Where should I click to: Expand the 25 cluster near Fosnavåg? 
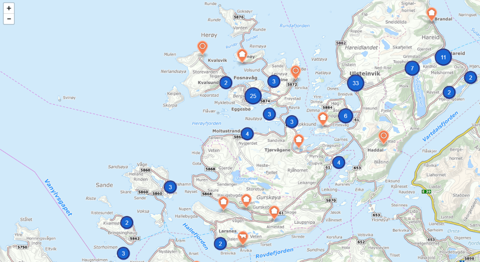pyautogui.click(x=253, y=96)
